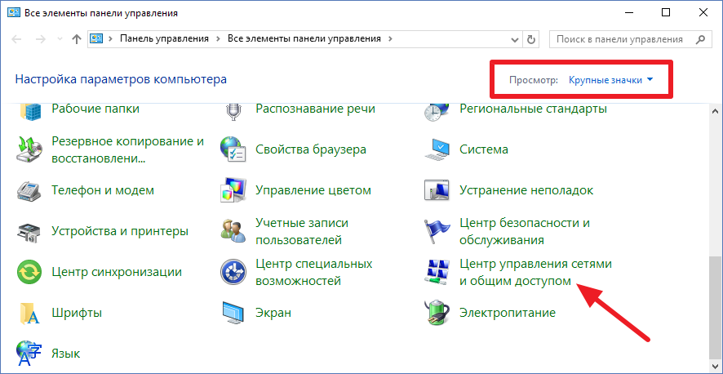Viewport: 723px width, 374px height.
Task: Open the 'Система' link
Action: pyautogui.click(x=484, y=149)
